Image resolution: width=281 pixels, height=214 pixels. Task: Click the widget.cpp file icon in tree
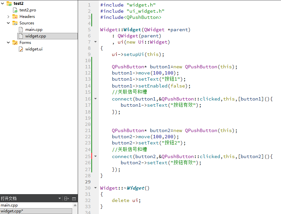click(x=21, y=36)
